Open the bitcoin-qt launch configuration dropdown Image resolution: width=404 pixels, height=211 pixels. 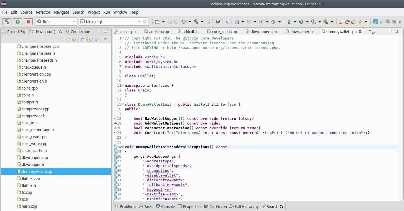(139, 22)
